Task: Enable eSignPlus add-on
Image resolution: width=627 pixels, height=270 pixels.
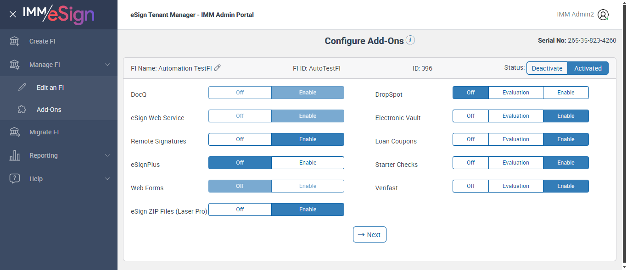Action: [x=308, y=163]
